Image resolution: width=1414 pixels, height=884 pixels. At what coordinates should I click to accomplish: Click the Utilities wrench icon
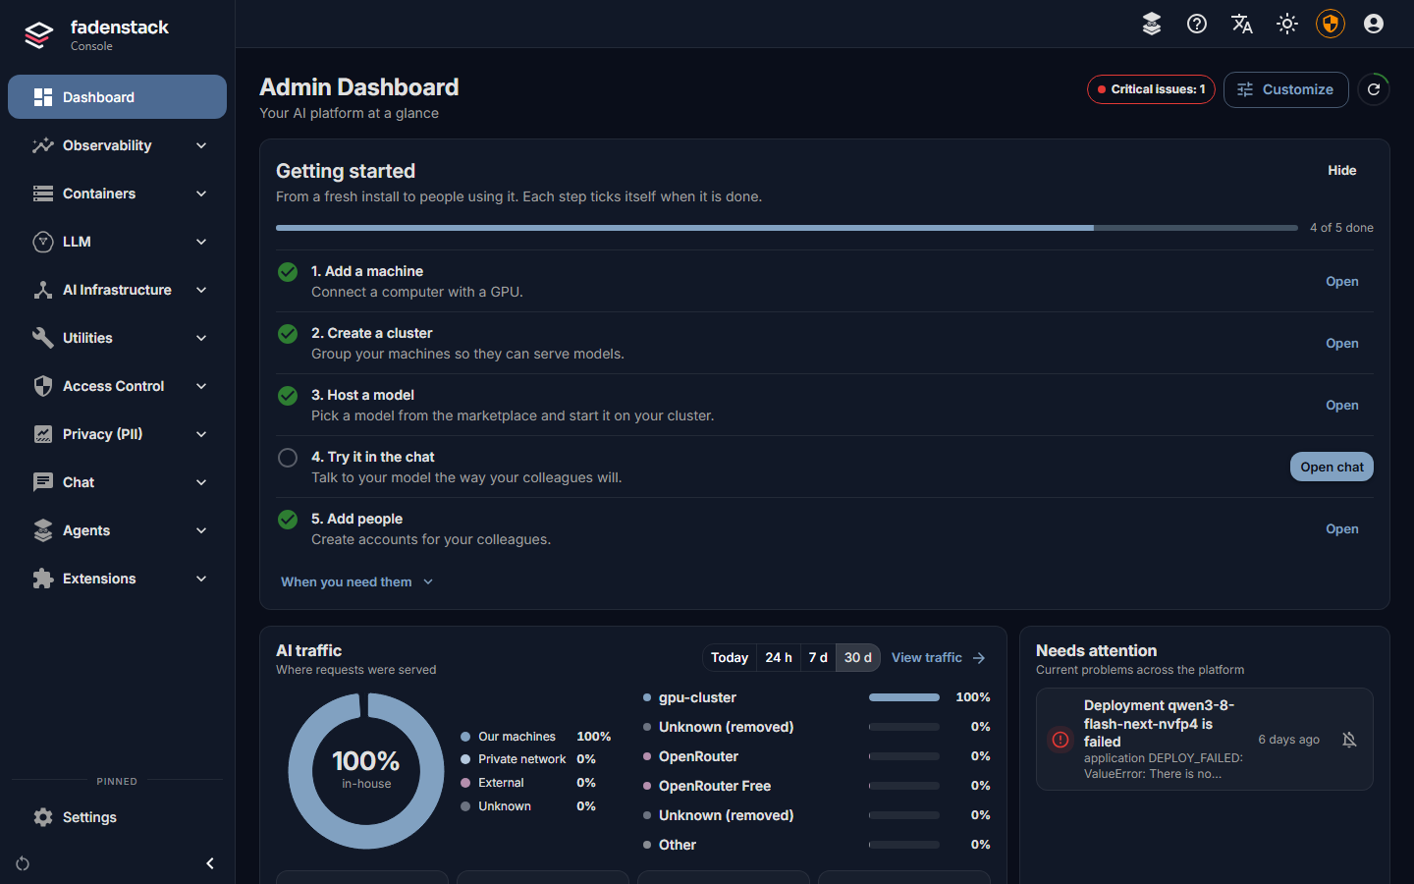pyautogui.click(x=43, y=338)
